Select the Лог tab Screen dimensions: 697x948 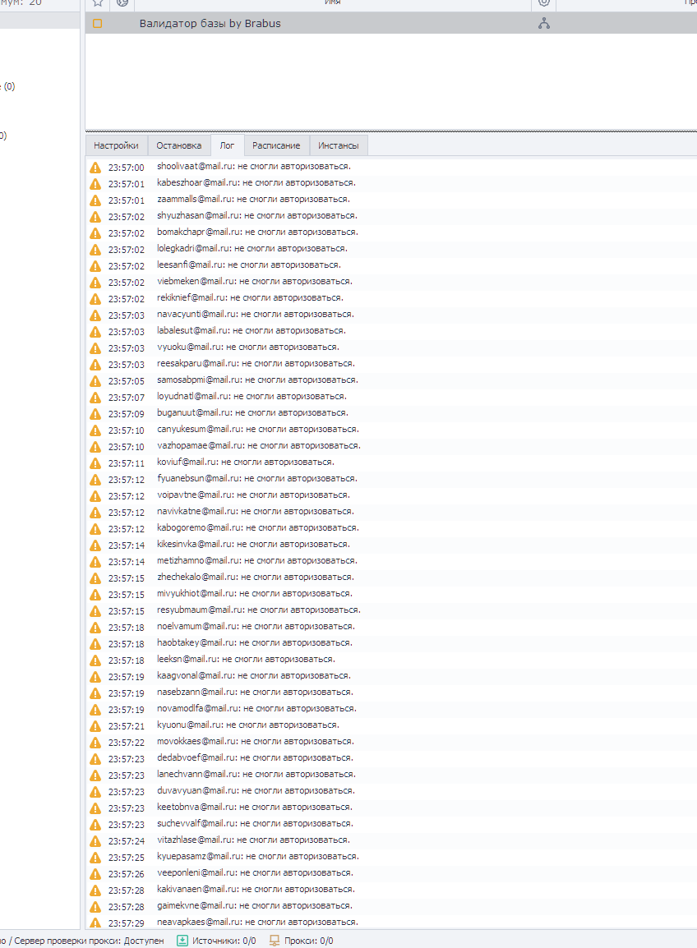(227, 145)
